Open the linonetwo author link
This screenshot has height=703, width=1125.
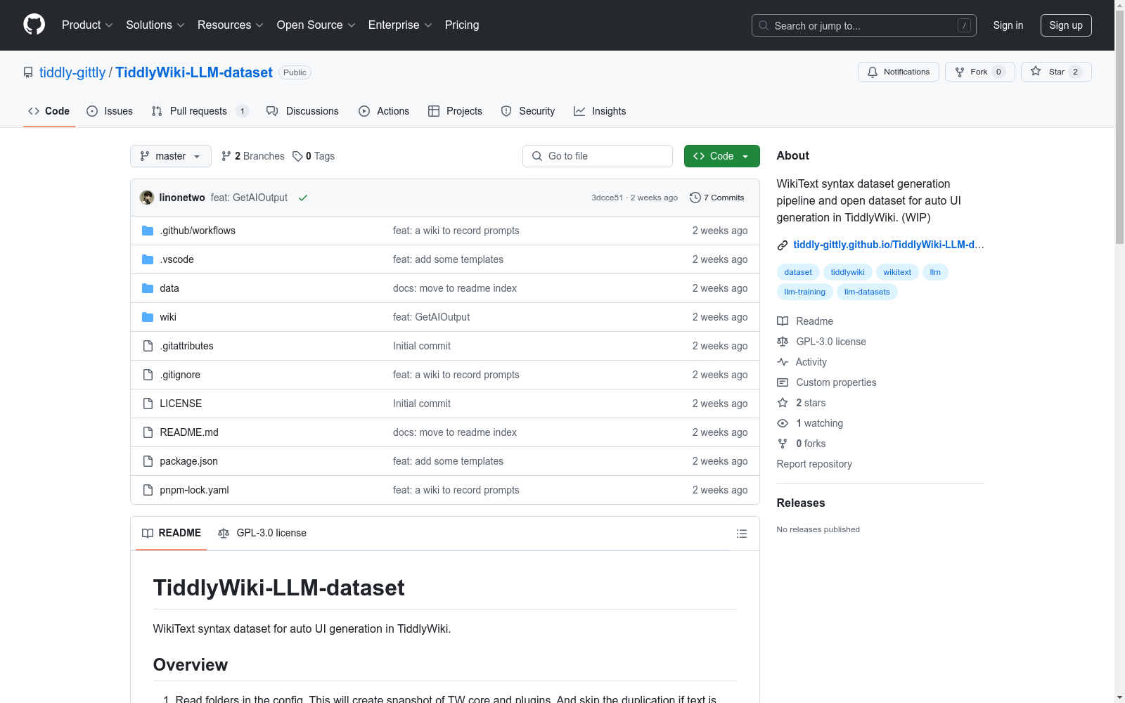[x=182, y=198]
